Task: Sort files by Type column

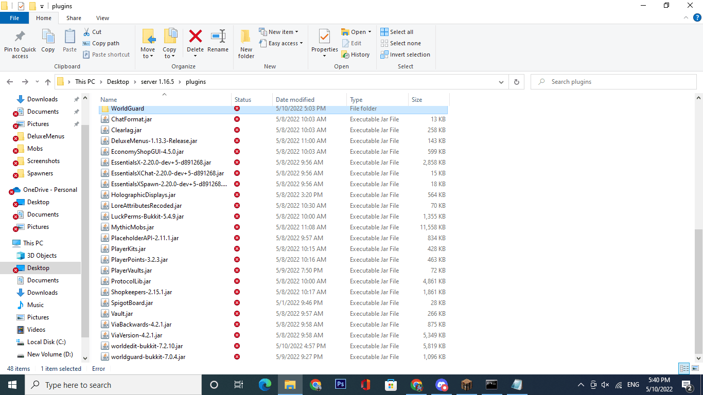Action: tap(378, 99)
